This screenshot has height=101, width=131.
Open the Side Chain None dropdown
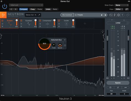click(122, 5)
